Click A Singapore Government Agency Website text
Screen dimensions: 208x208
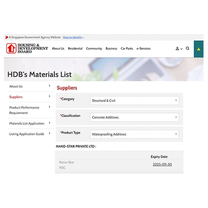[35, 37]
